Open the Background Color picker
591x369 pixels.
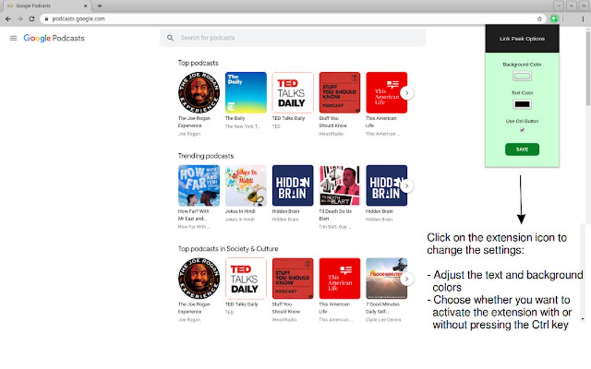522,76
